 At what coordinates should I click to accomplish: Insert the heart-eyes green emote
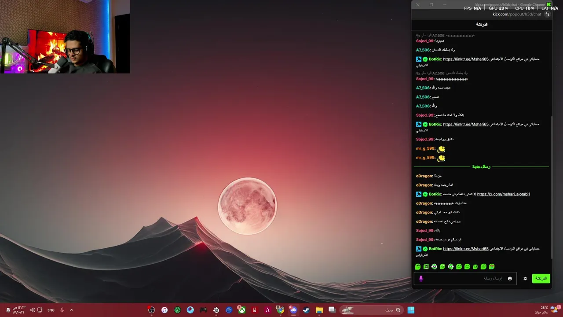click(x=492, y=266)
